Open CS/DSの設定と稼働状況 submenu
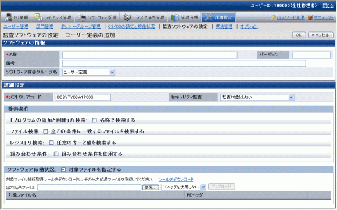The image size is (337, 210). tap(131, 26)
